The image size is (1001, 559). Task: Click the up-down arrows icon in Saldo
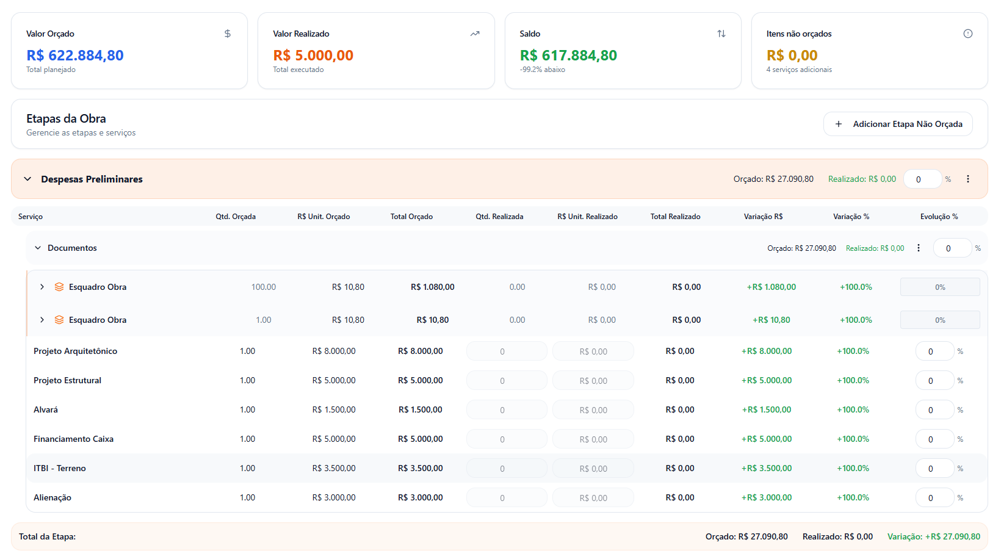721,34
